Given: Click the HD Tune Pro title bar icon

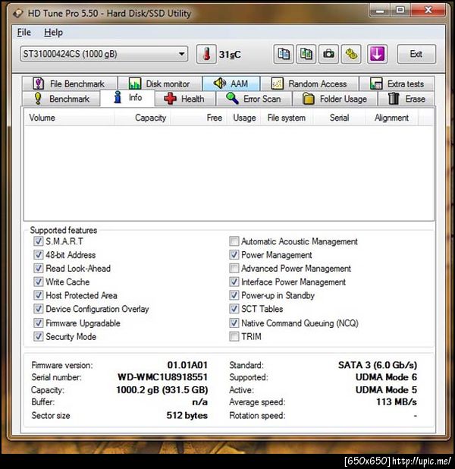Looking at the screenshot, I should [x=18, y=13].
